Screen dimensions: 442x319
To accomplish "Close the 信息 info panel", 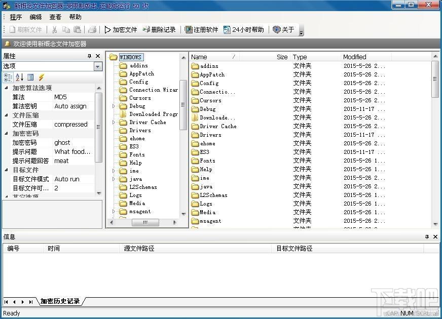I will pos(435,237).
